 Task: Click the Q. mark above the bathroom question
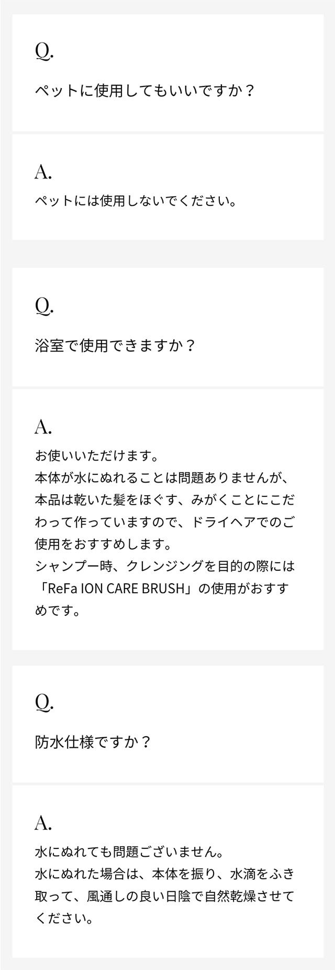pyautogui.click(x=44, y=306)
